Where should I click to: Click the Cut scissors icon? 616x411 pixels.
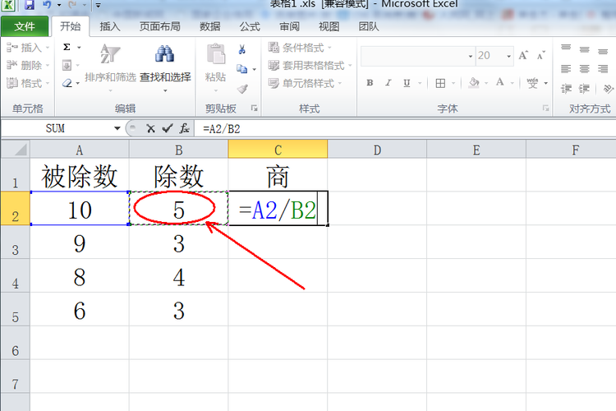click(x=242, y=49)
